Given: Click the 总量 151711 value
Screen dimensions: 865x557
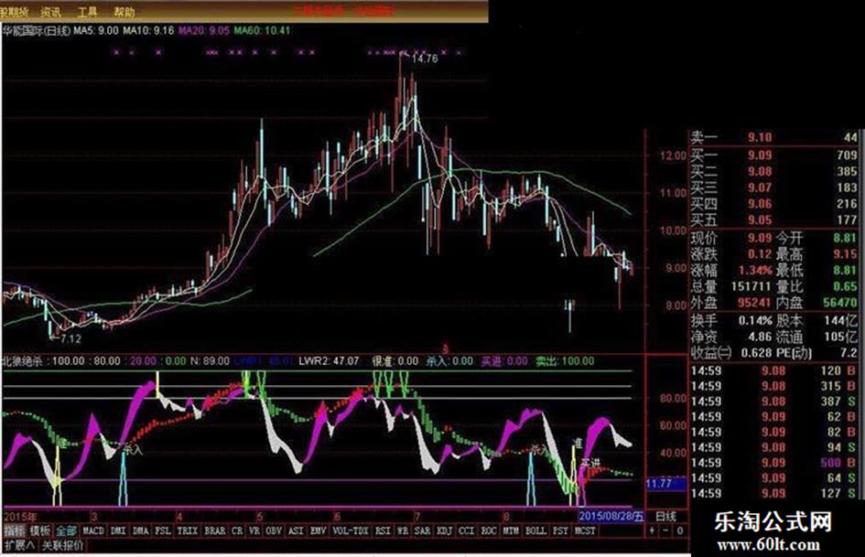Looking at the screenshot, I should pyautogui.click(x=751, y=286).
